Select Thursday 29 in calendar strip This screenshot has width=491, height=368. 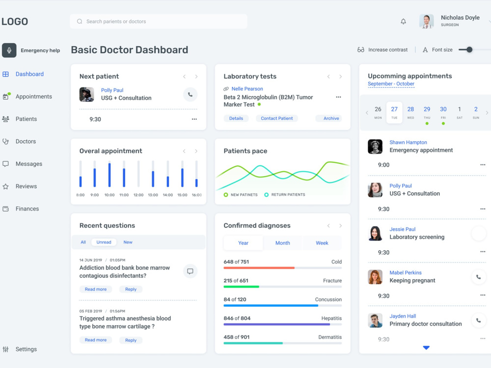427,113
